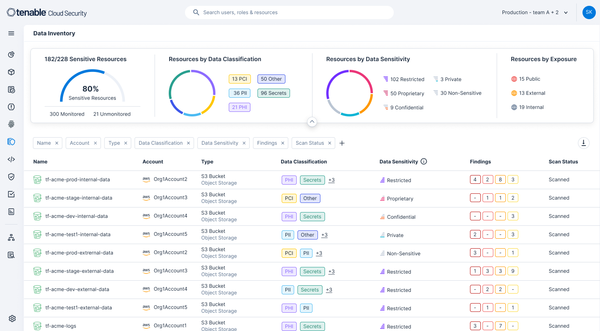Open the code brackets icon in sidebar
This screenshot has height=331, width=600.
[x=11, y=159]
